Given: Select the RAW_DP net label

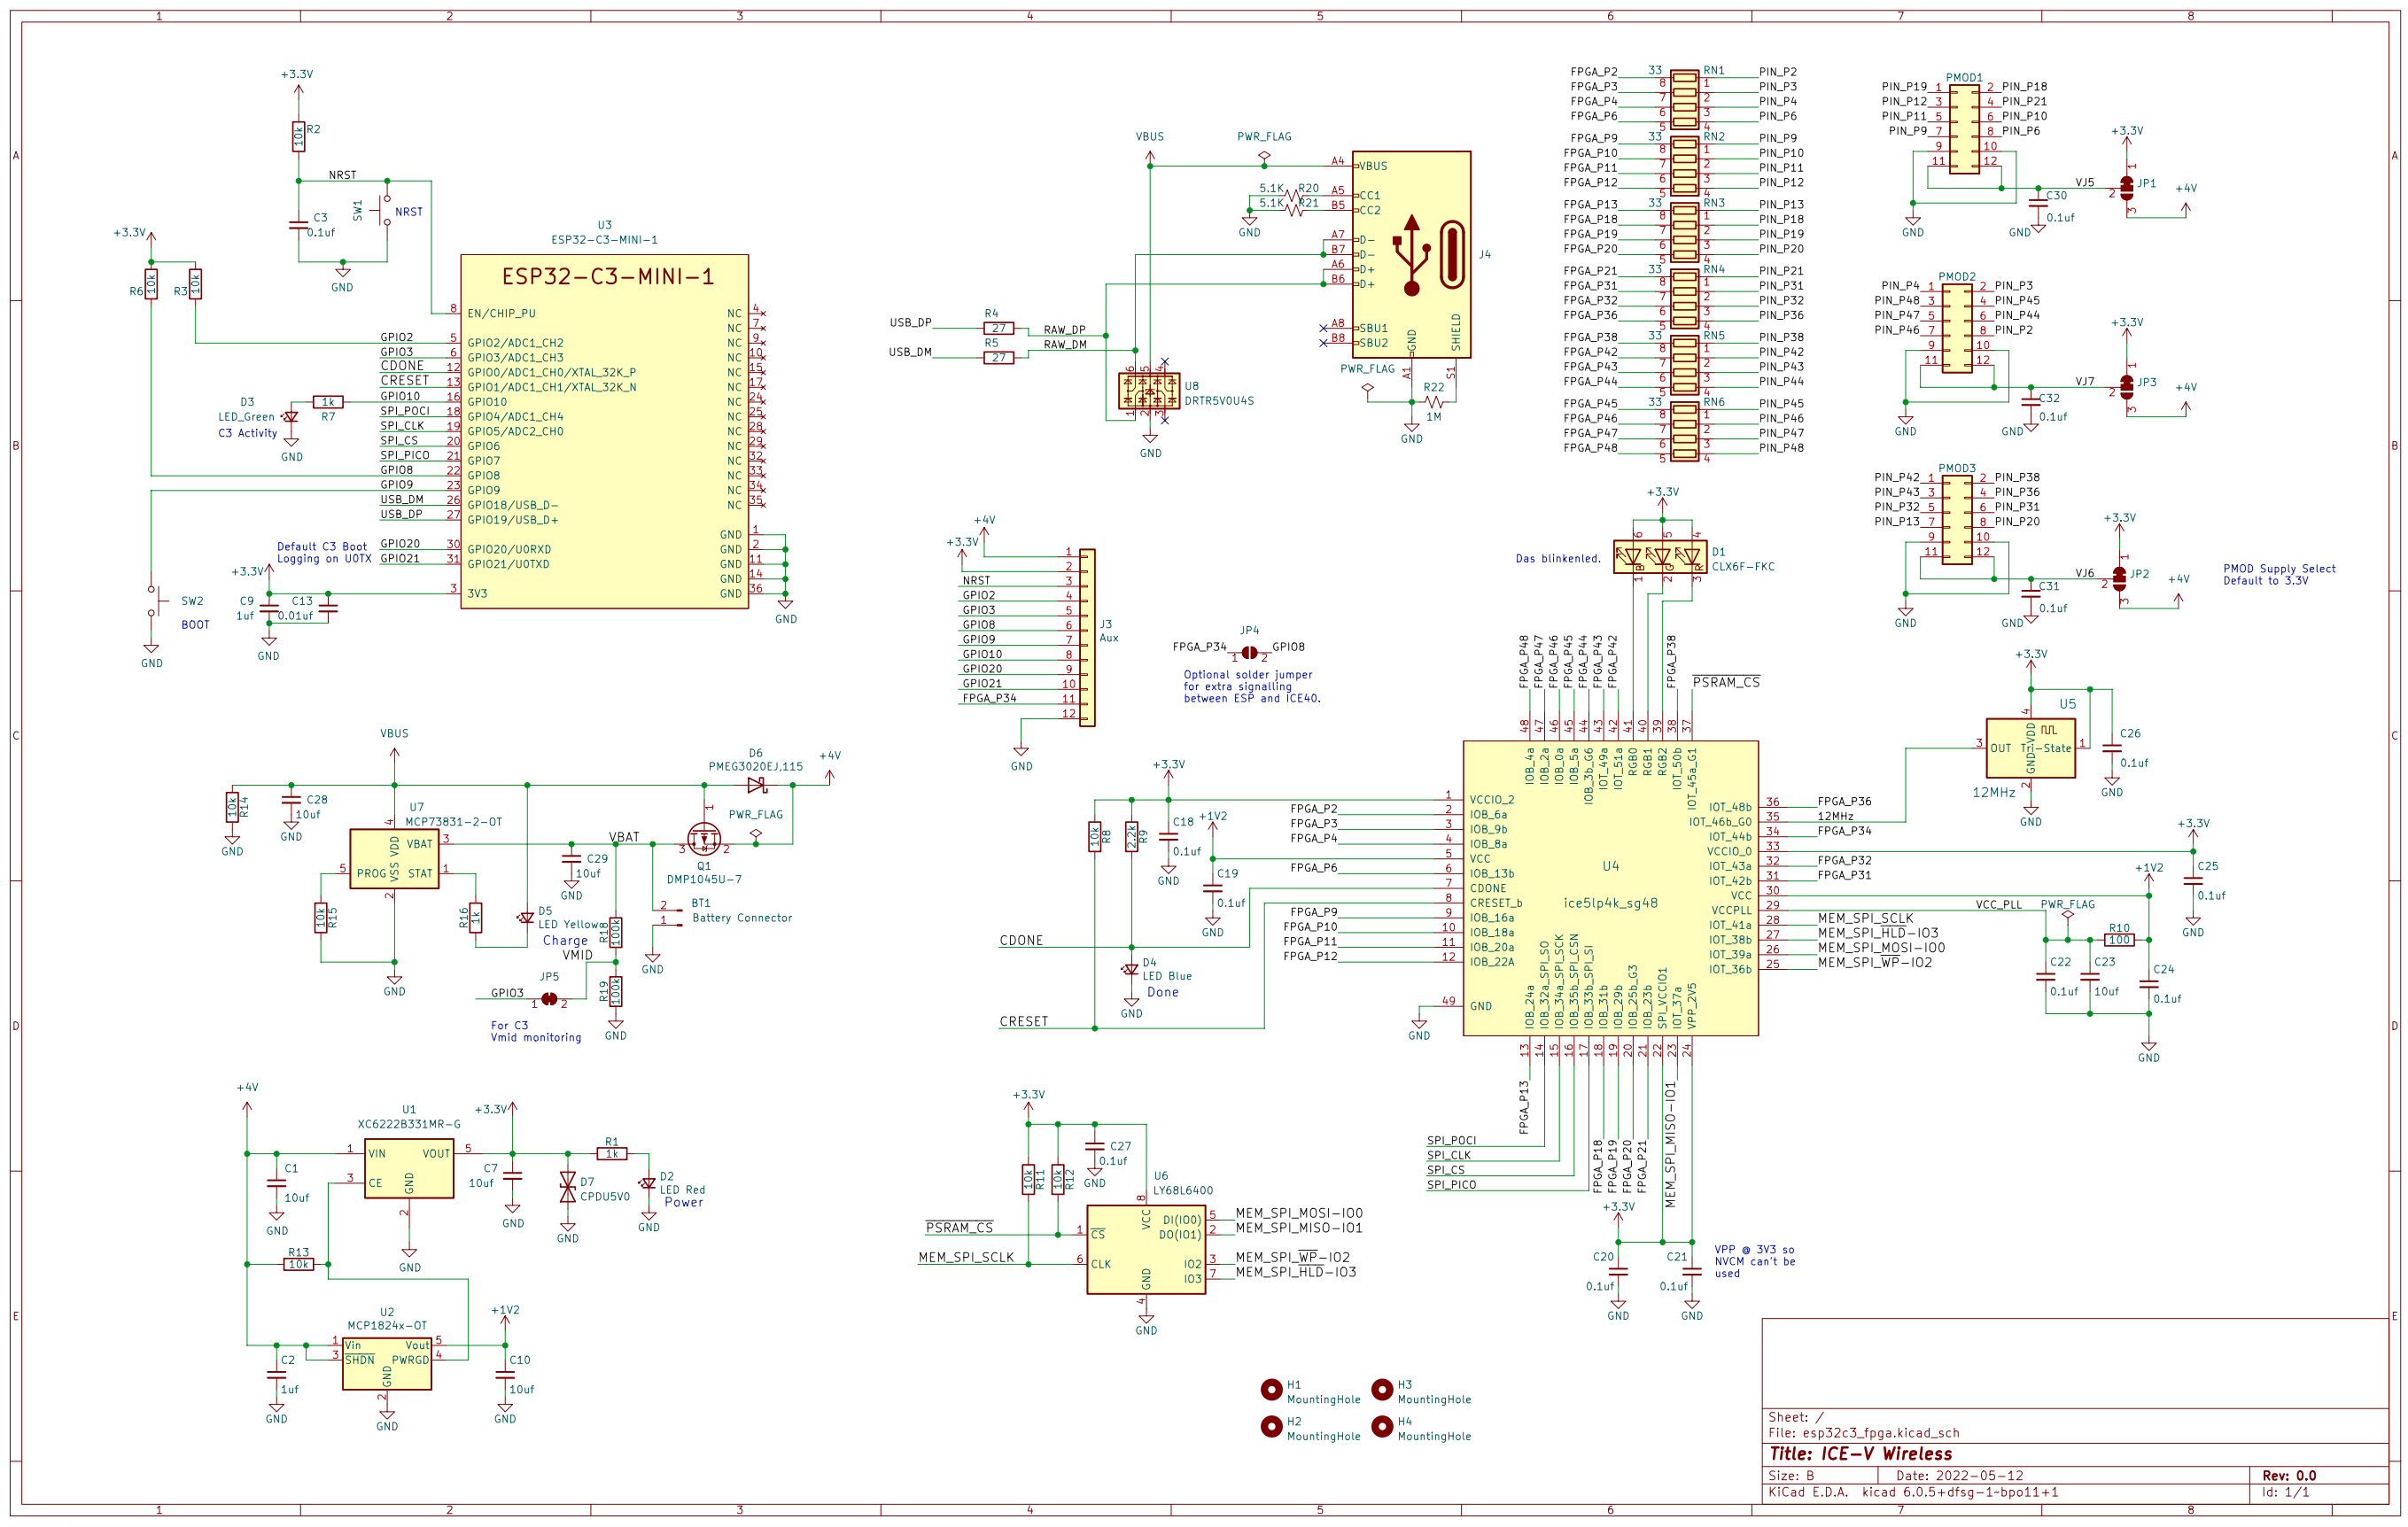Looking at the screenshot, I should point(1064,329).
